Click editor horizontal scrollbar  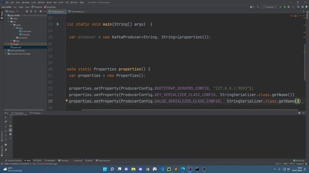click(190, 110)
